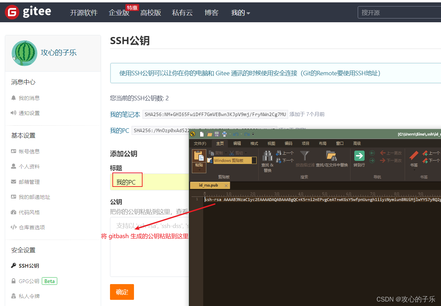Image resolution: width=441 pixels, height=306 pixels.
Task: Open quick access toolbar customize arrow
Action: pyautogui.click(x=253, y=134)
